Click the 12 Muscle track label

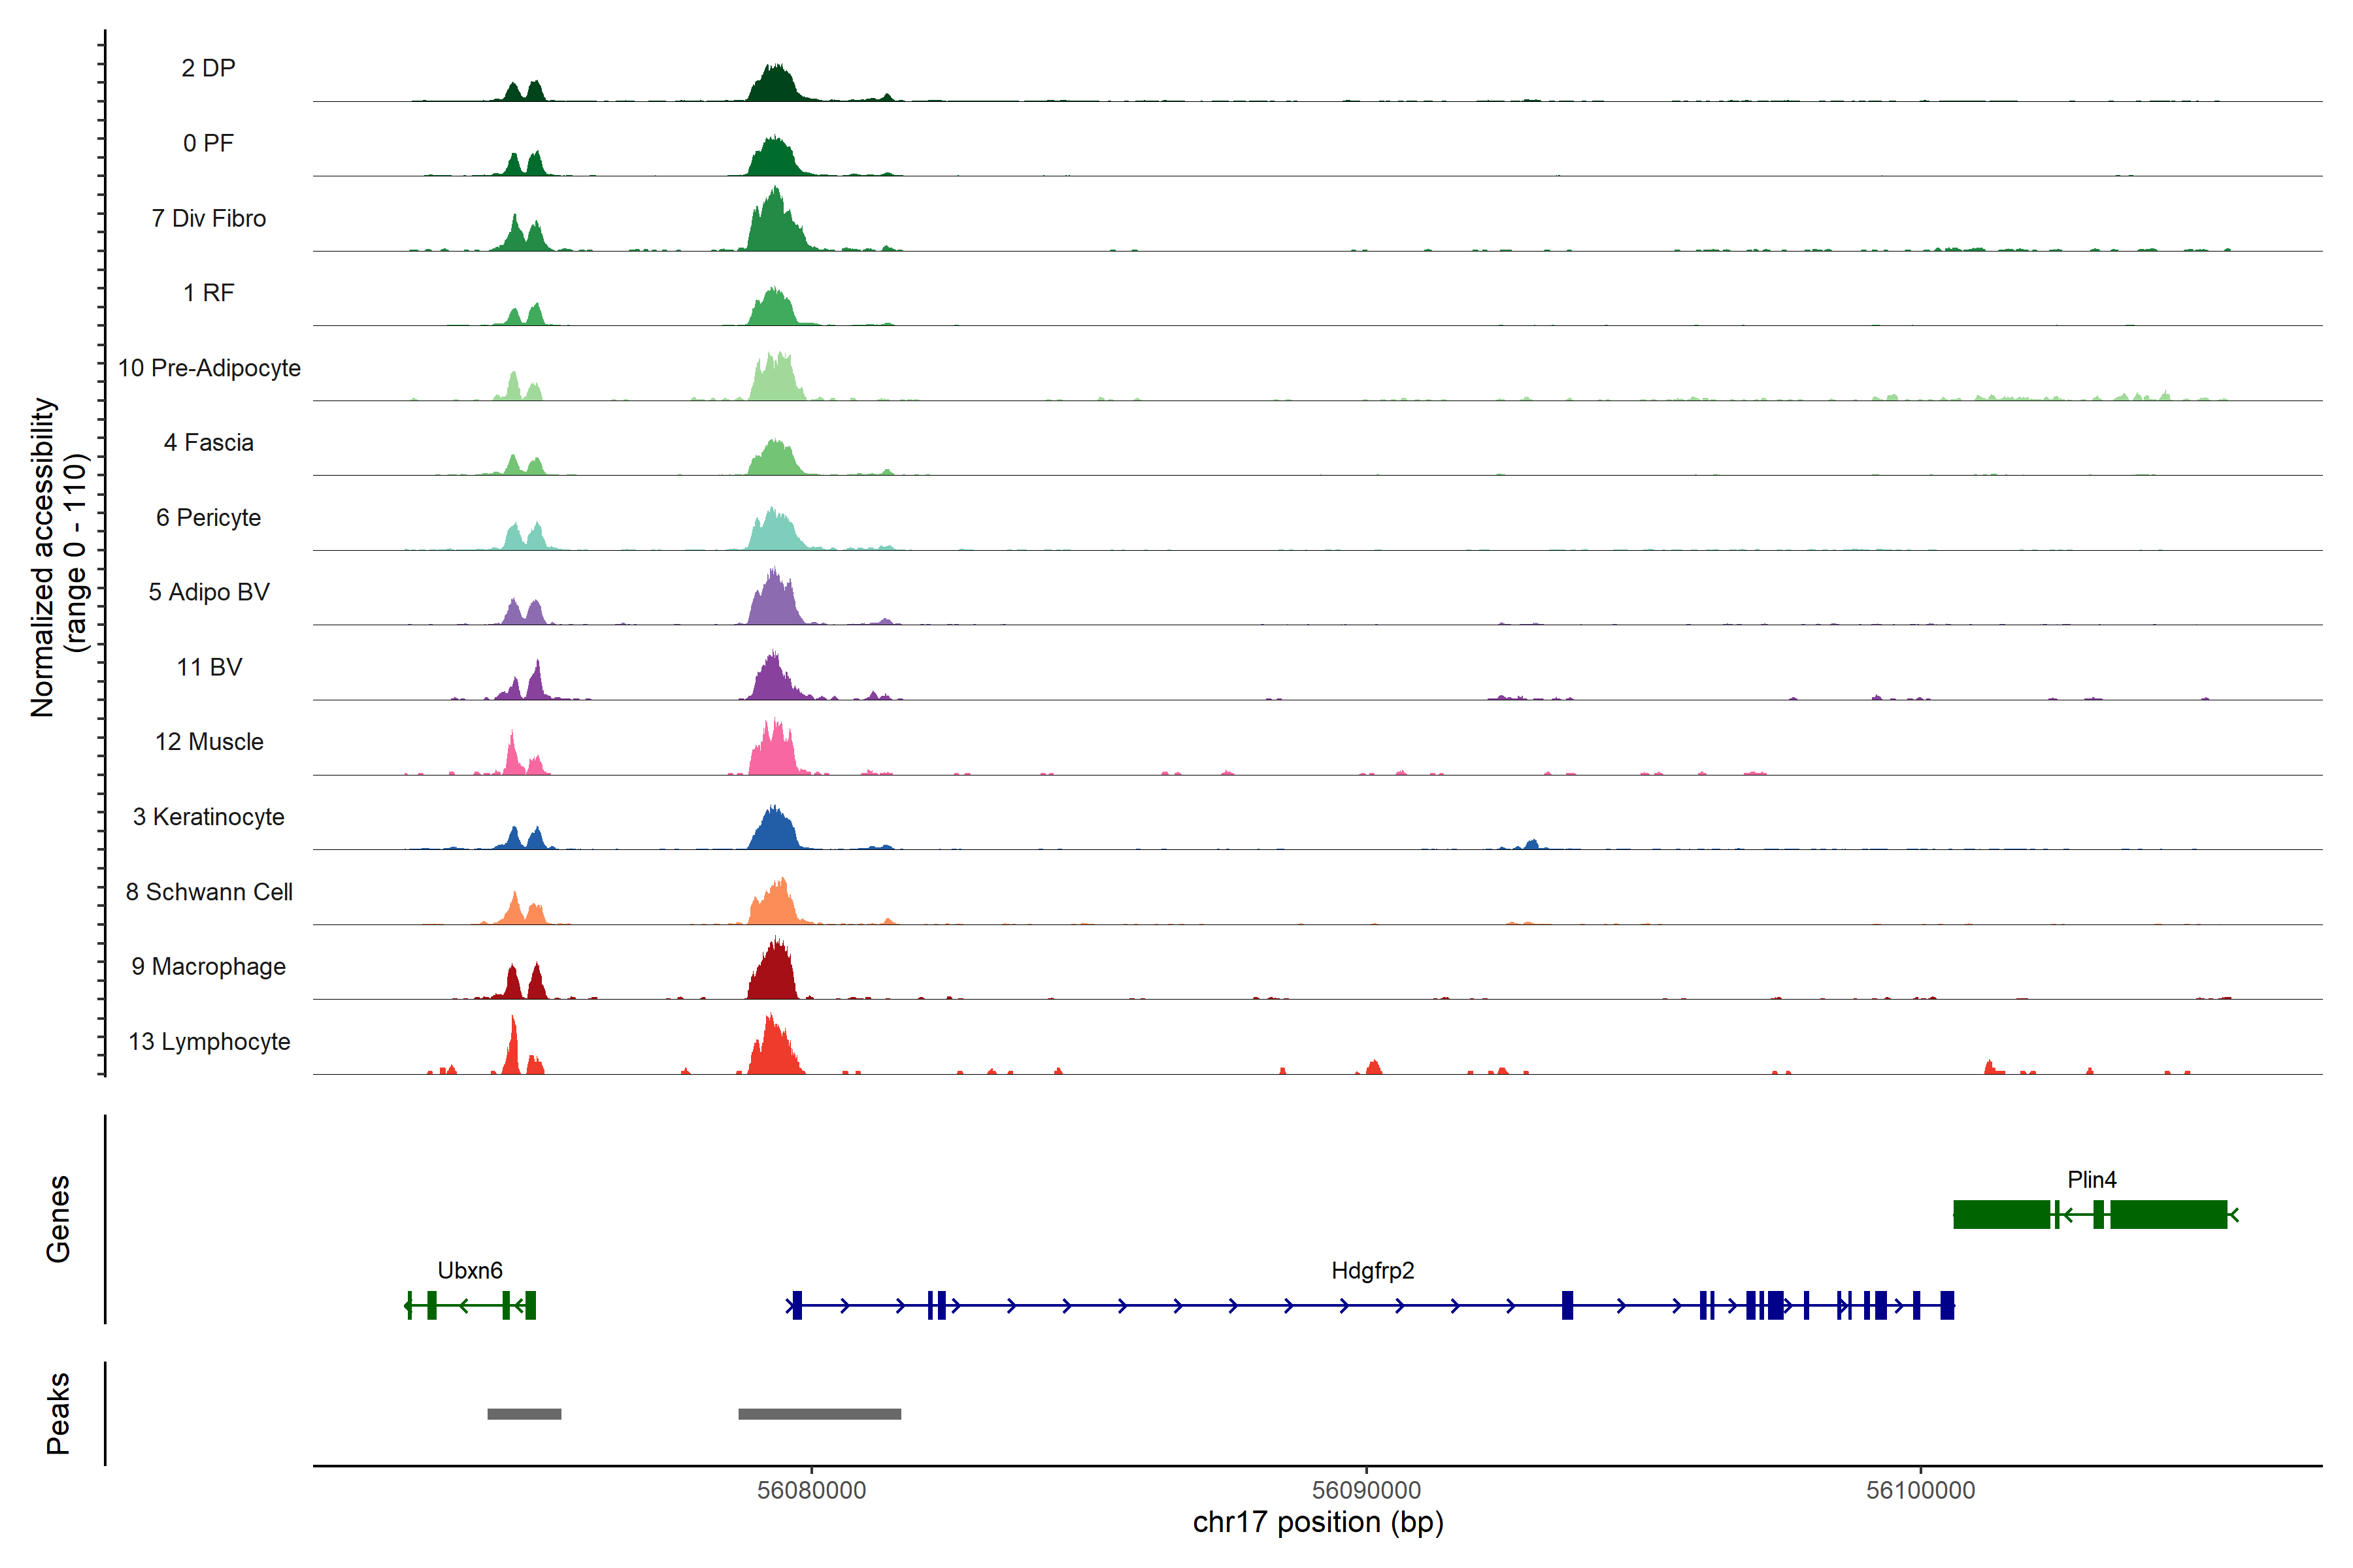(x=209, y=742)
